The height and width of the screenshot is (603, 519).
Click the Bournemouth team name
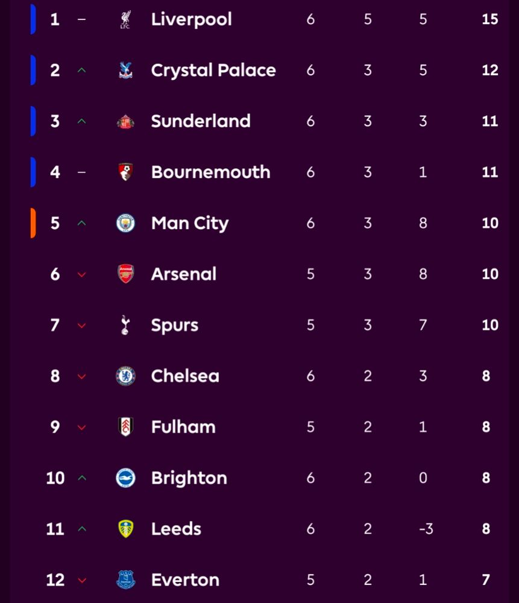click(210, 172)
